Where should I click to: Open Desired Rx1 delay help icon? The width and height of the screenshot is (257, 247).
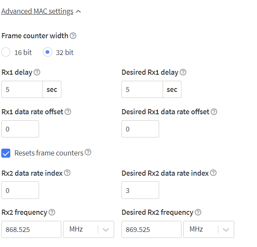183,72
